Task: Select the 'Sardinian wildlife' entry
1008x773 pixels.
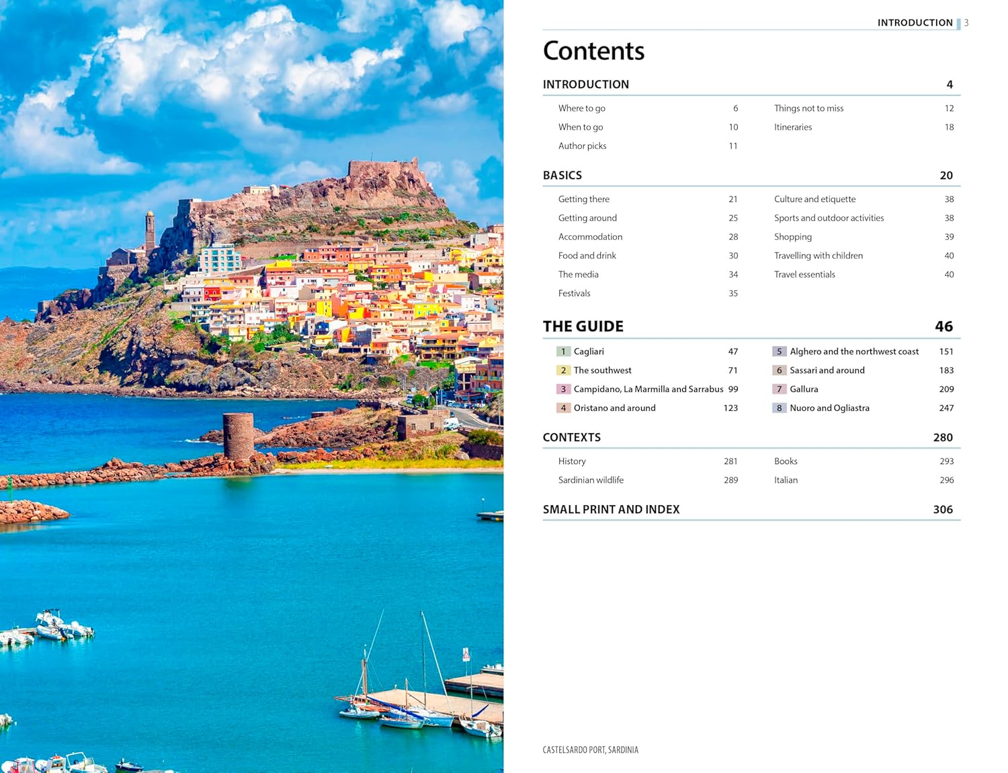Action: pos(591,480)
